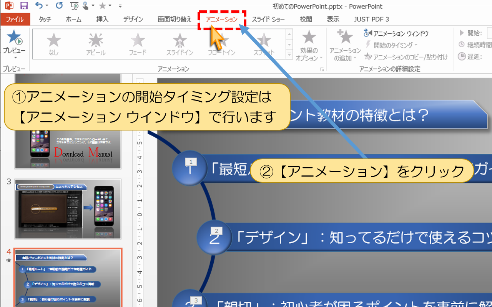
Task: Click animation order tag 2 on slide
Action: pyautogui.click(x=216, y=231)
